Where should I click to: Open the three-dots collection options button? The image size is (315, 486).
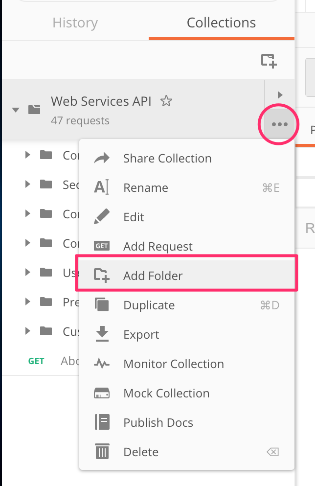[279, 124]
